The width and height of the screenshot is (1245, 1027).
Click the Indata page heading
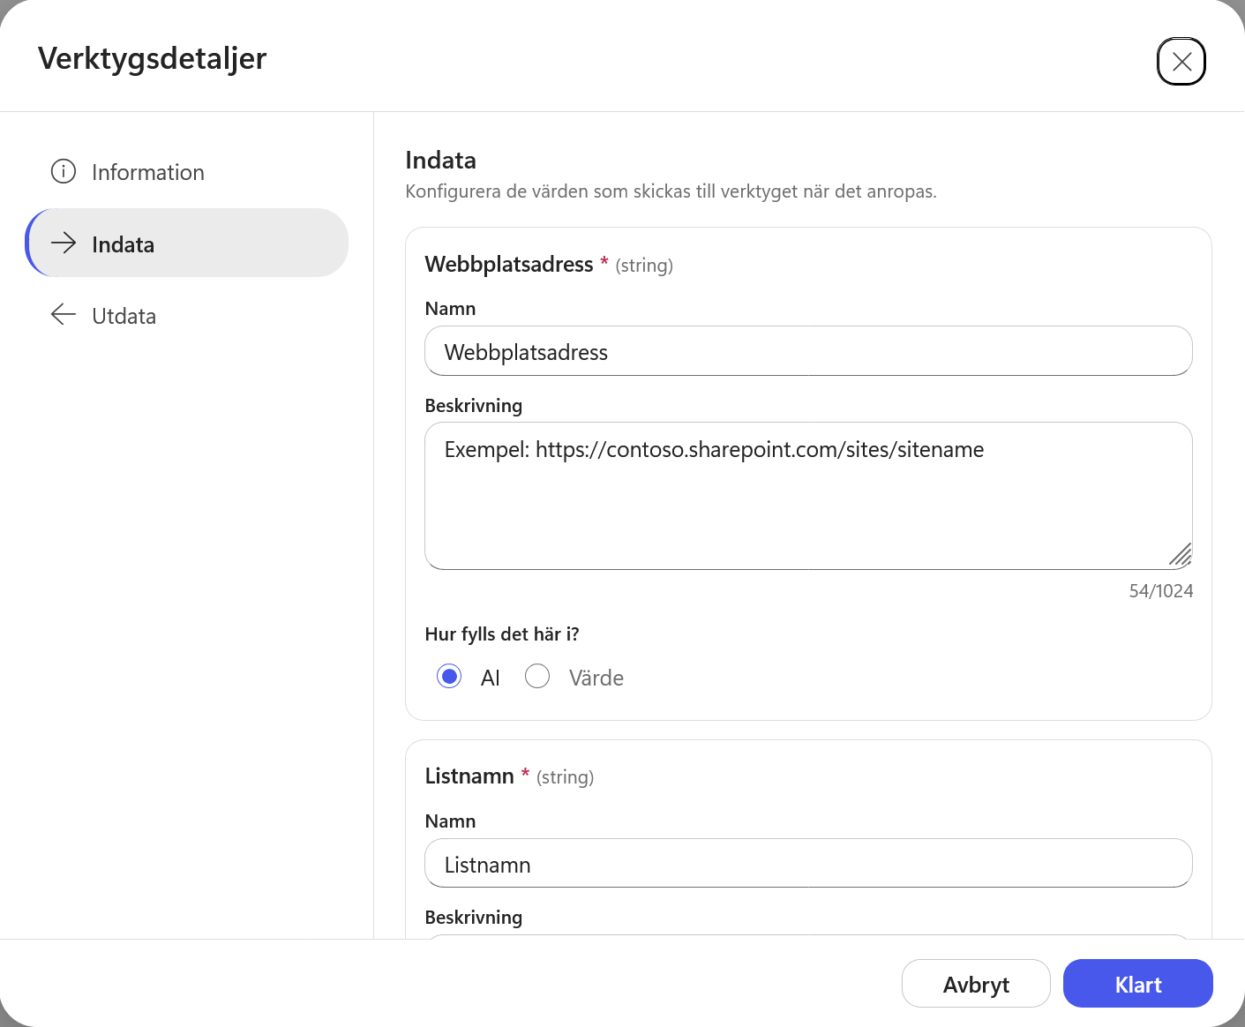coord(441,160)
